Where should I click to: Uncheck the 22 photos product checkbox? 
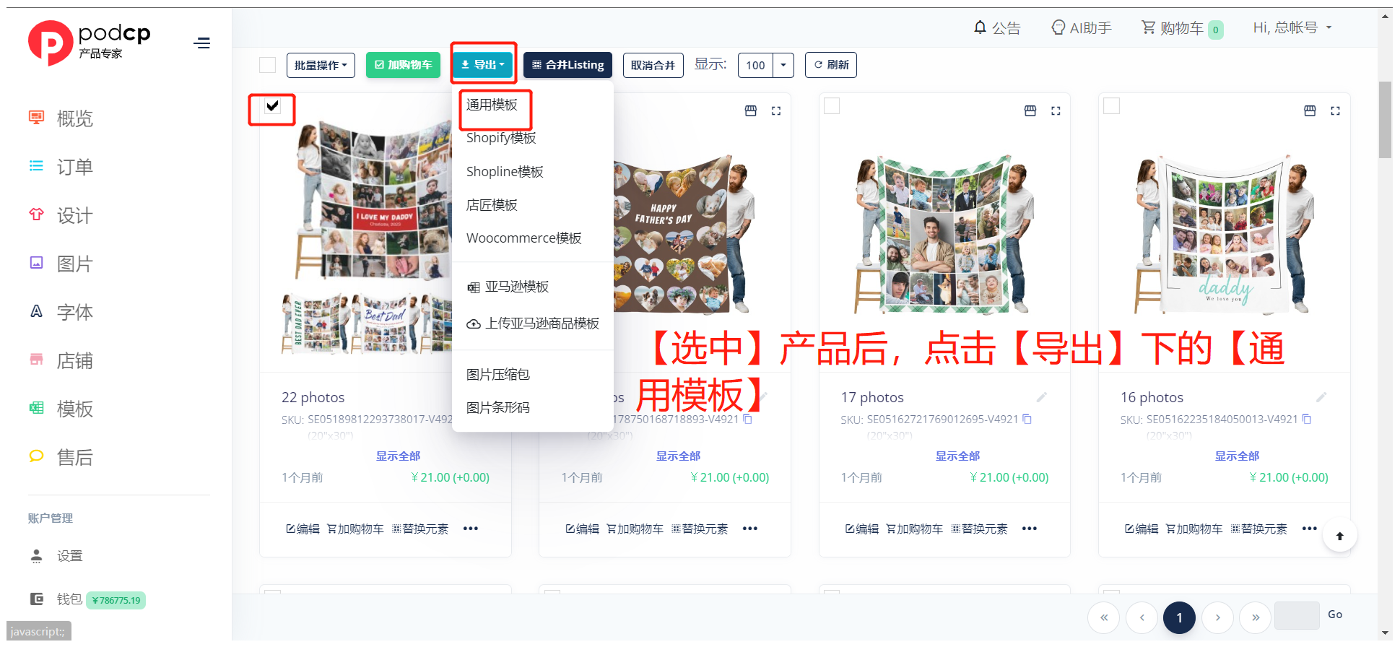pos(272,106)
